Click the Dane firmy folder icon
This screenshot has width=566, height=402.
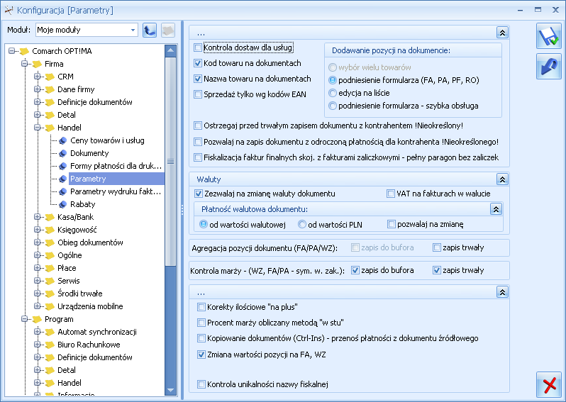pos(50,89)
